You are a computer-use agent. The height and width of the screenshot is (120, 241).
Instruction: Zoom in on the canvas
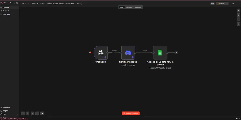pyautogui.click(x=28, y=113)
